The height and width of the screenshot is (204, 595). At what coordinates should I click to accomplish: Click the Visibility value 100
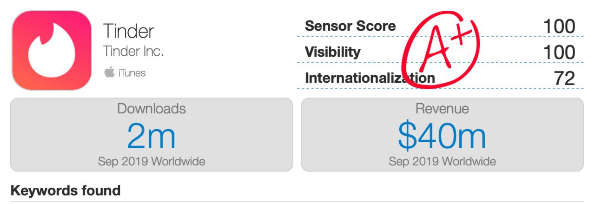pyautogui.click(x=559, y=53)
